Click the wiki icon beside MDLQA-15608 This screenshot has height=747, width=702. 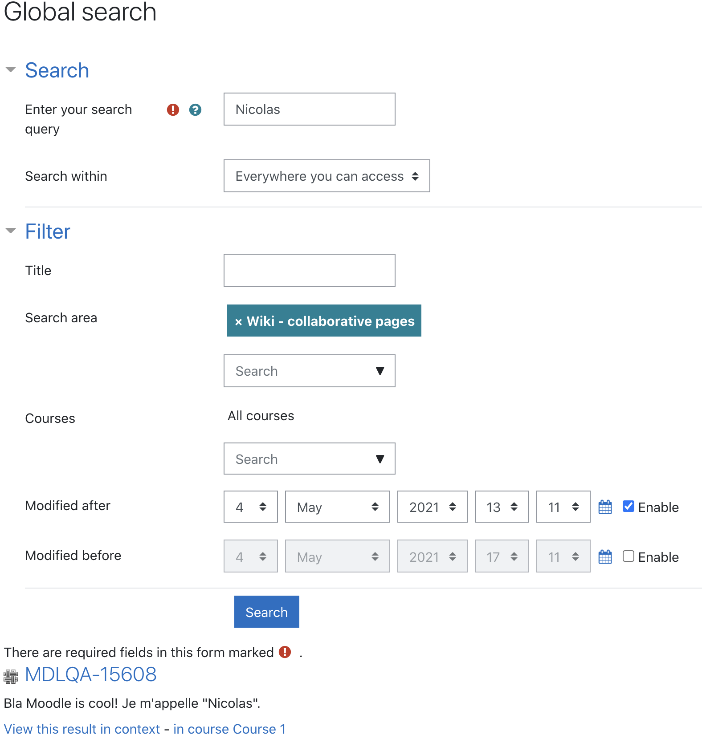coord(11,677)
